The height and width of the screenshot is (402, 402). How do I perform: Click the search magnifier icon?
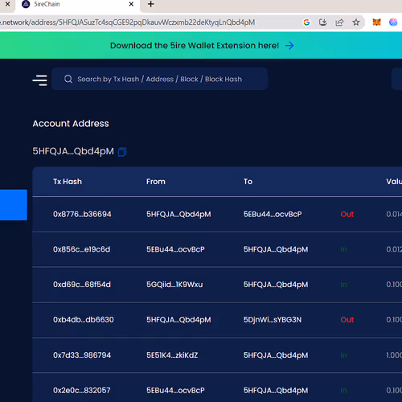(68, 79)
